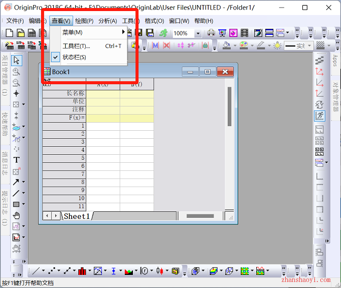The image size is (341, 288).
Task: Click the light bulb lighting control icon
Action: [x=277, y=46]
